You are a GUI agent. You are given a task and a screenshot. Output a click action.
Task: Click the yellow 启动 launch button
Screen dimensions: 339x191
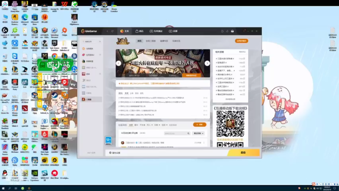pos(243,153)
